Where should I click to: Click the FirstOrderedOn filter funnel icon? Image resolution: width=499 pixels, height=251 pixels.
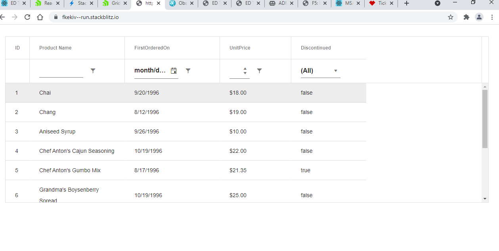188,70
